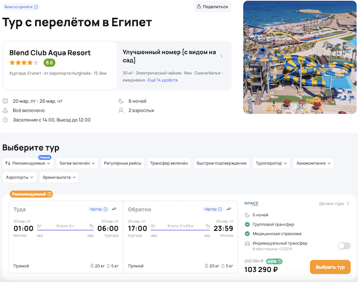Click the info icon by Чартер in Обратно card
The height and width of the screenshot is (282, 358).
click(x=220, y=209)
